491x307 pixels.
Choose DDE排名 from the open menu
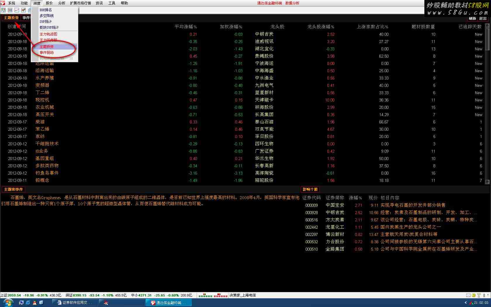[46, 10]
